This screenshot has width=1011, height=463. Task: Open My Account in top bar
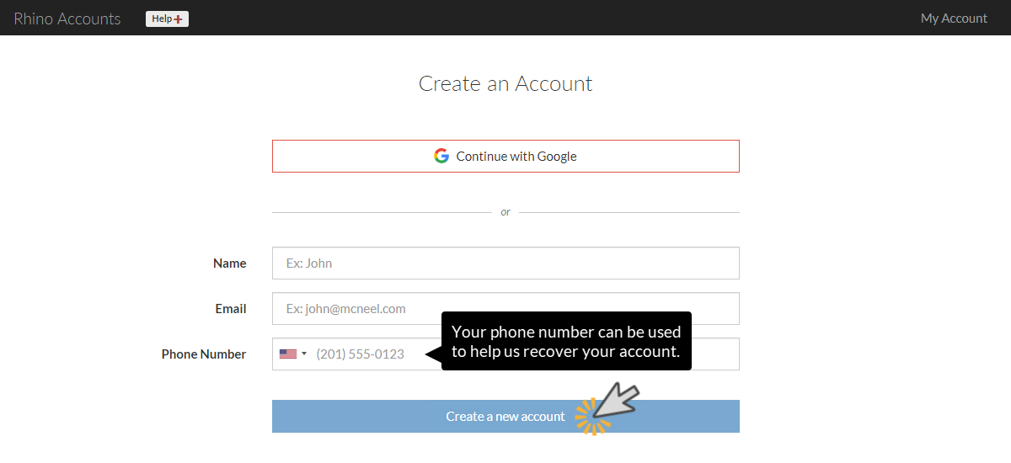point(954,18)
